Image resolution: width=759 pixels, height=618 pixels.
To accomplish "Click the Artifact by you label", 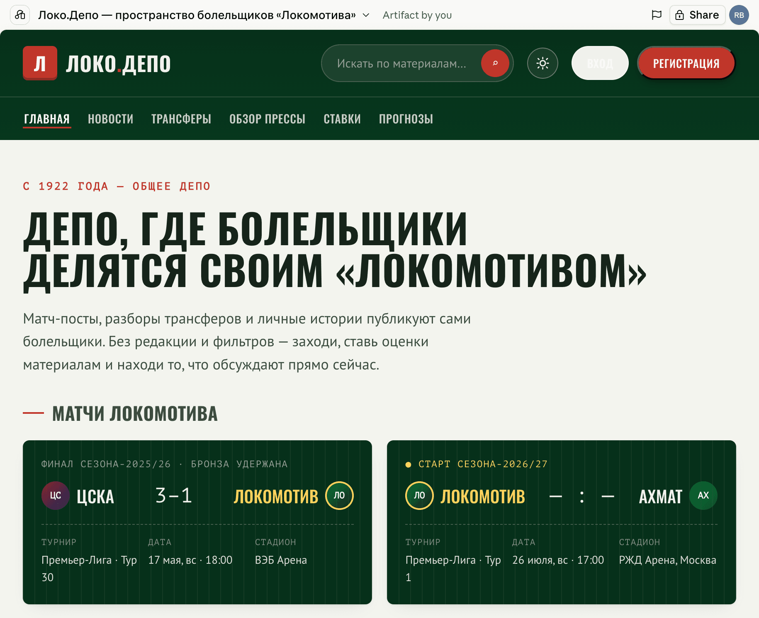I will tap(417, 15).
